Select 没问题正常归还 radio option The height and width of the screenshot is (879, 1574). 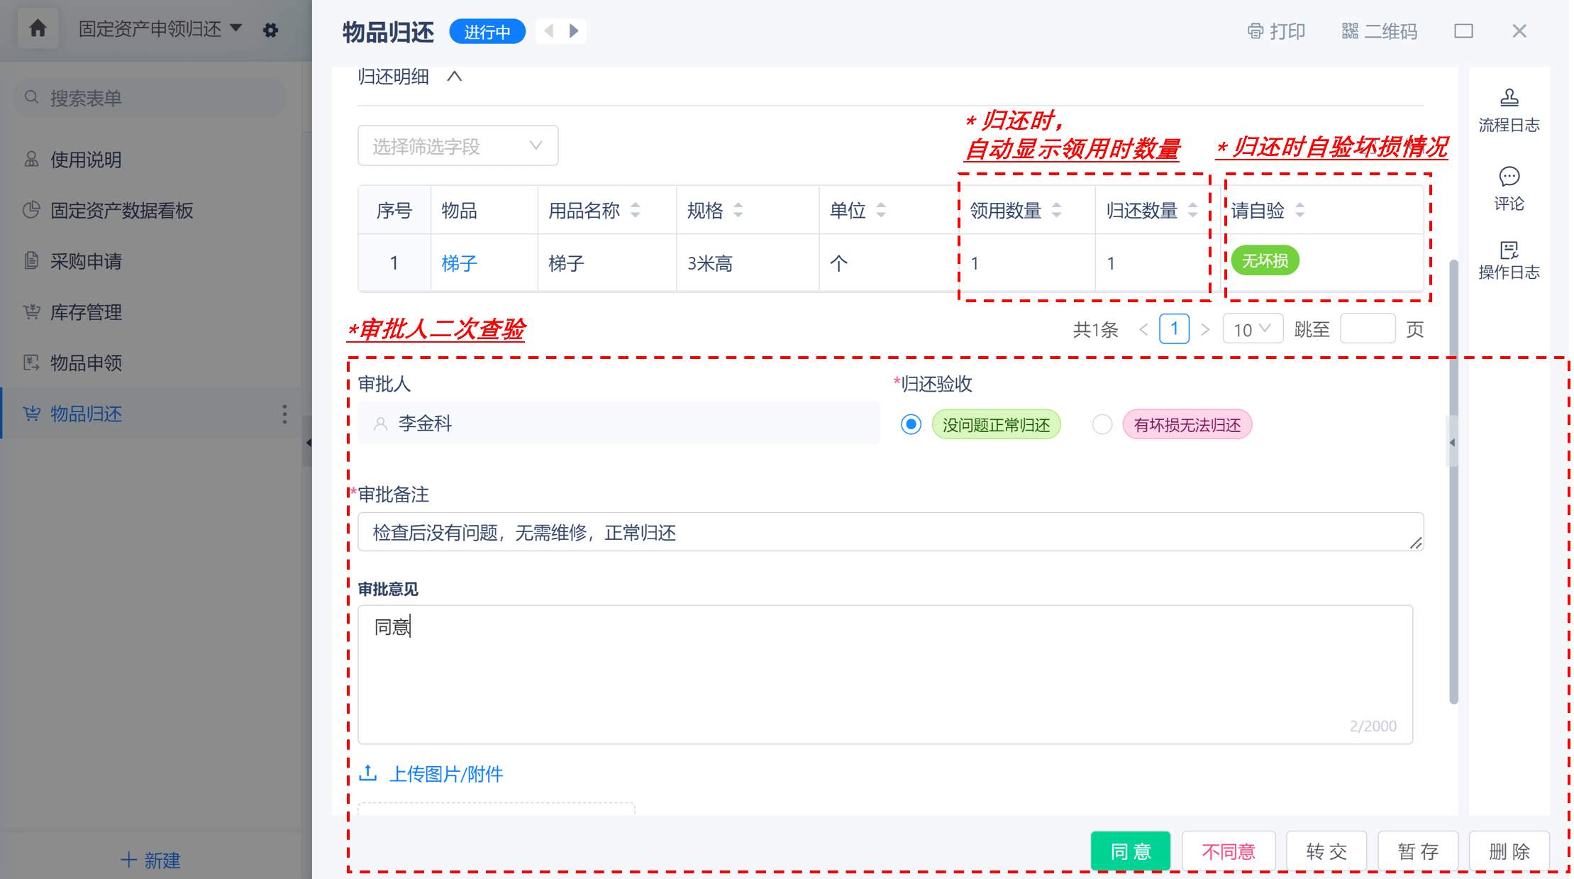[x=911, y=424]
